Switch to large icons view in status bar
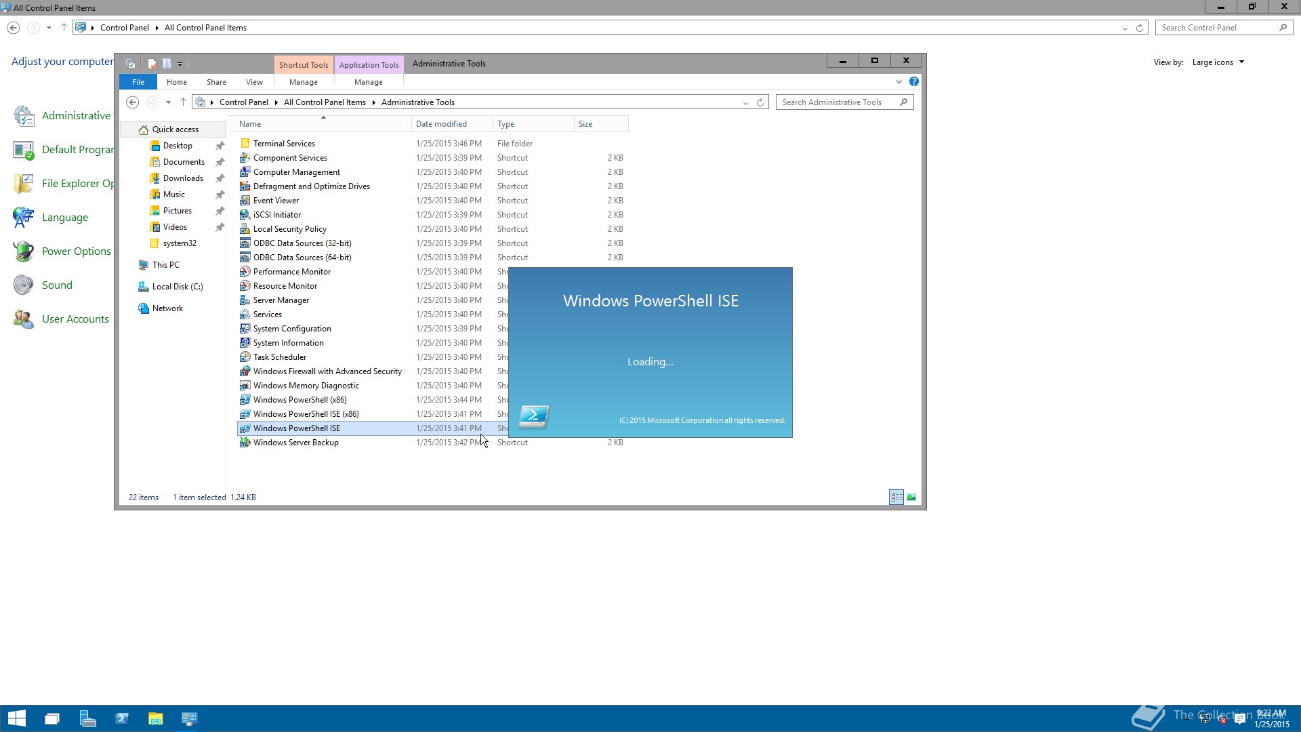This screenshot has height=732, width=1301. click(x=911, y=497)
